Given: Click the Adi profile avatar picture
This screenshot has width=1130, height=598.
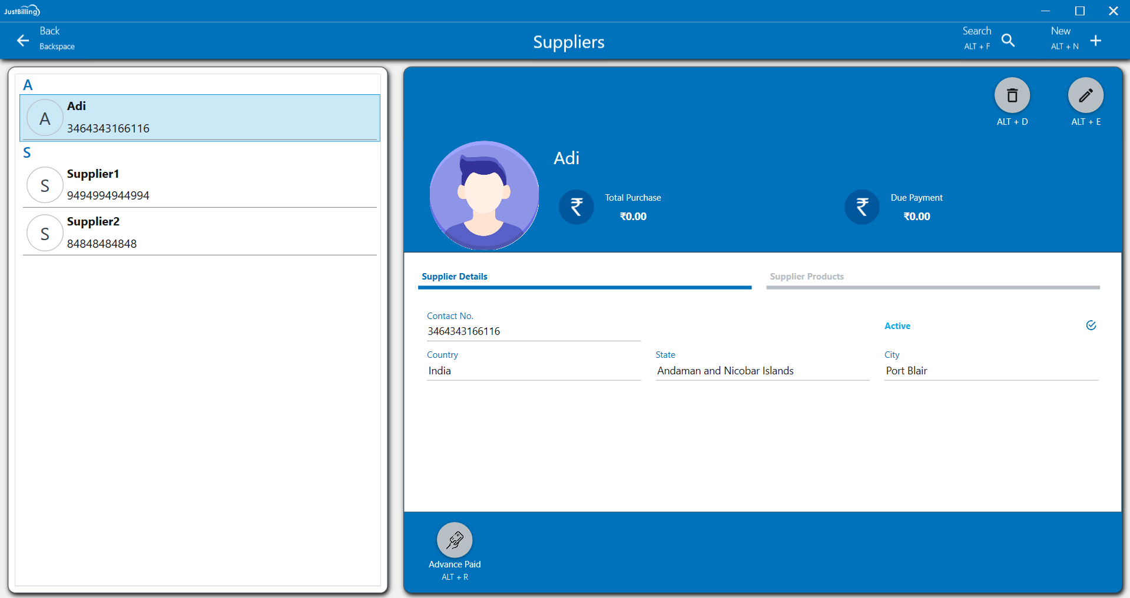Looking at the screenshot, I should point(484,195).
